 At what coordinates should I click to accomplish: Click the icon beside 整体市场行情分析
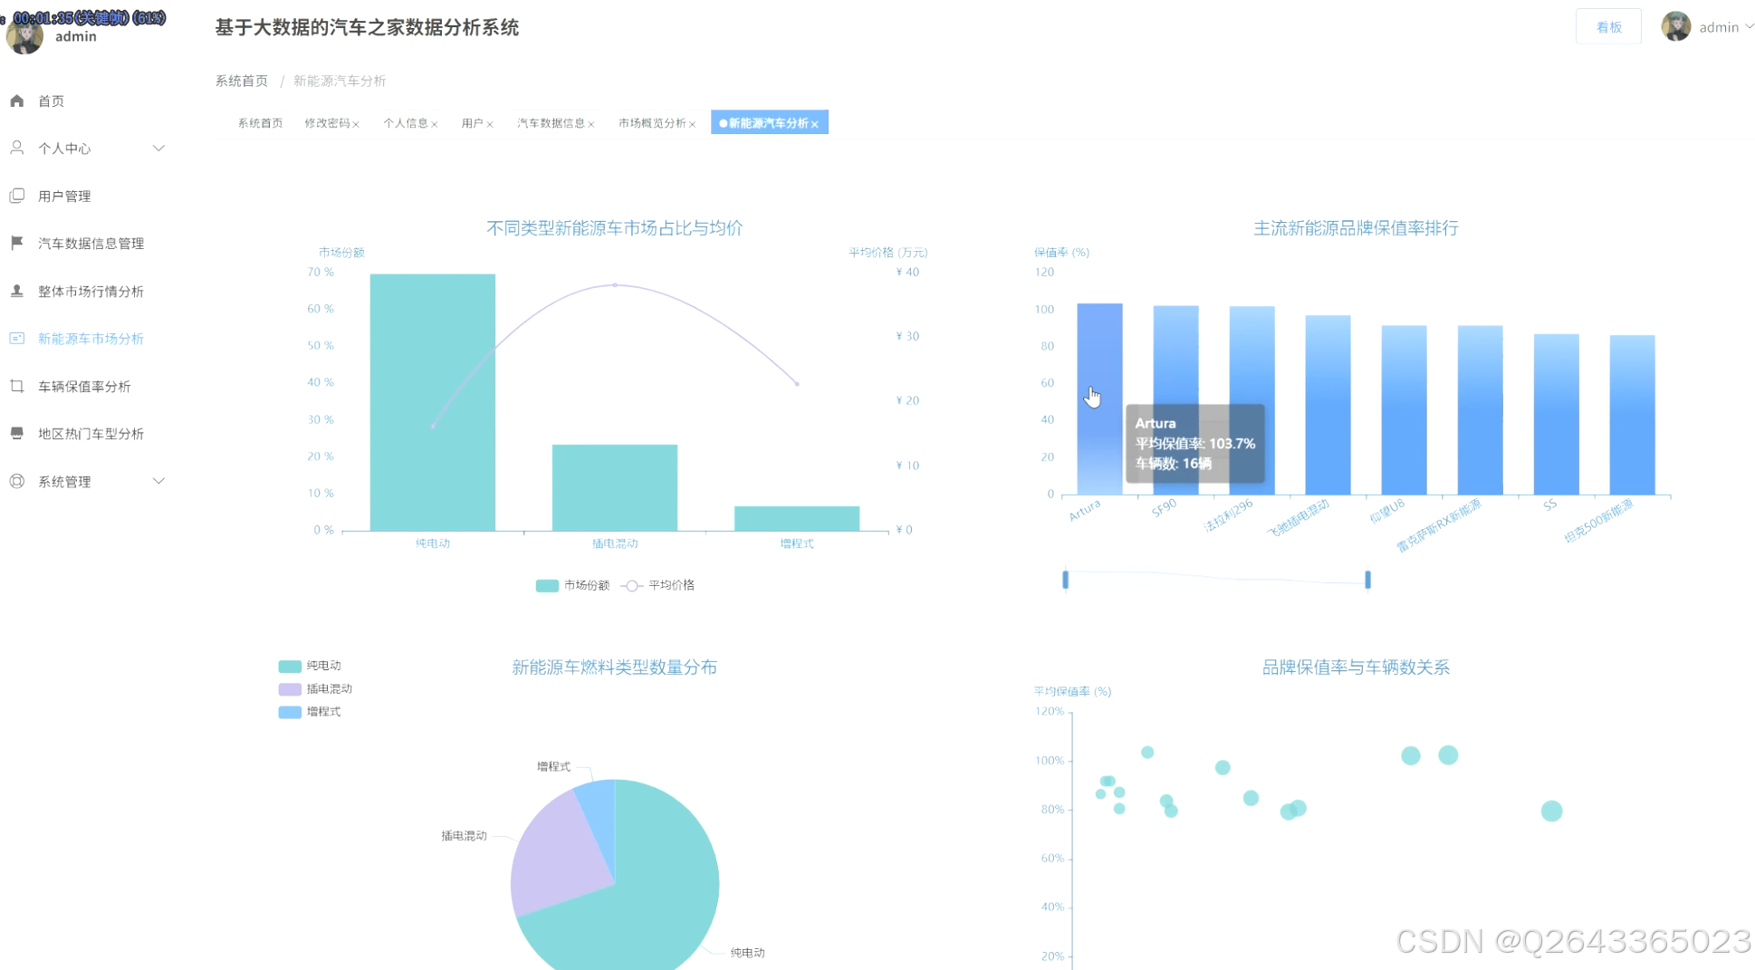pyautogui.click(x=17, y=291)
